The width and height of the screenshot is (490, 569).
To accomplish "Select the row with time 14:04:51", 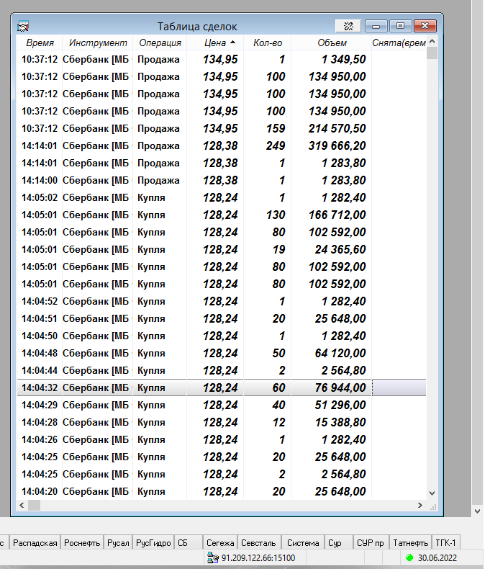I will [x=222, y=318].
